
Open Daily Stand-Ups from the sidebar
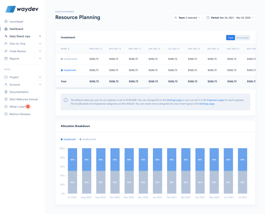pos(6,36)
